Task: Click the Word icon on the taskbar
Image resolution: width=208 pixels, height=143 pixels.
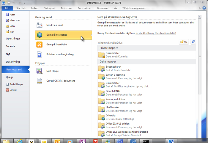Action: (171, 141)
